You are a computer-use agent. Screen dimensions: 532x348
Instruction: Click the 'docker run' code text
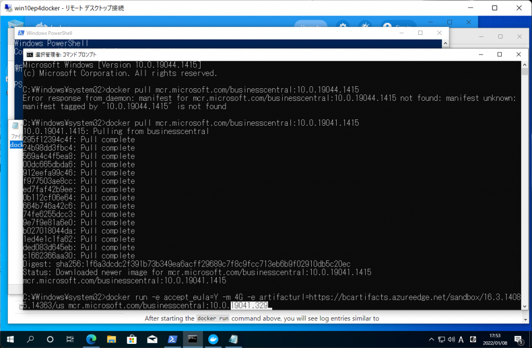213,318
